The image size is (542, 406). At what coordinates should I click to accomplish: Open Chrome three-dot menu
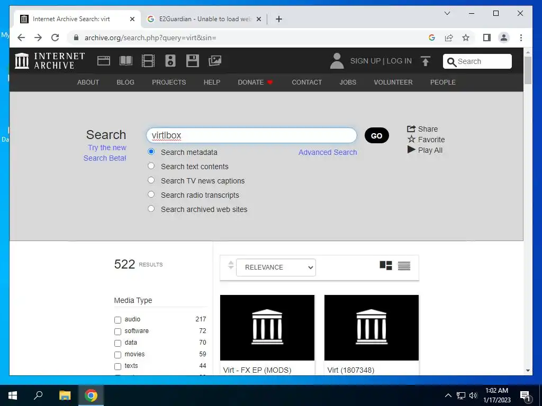[521, 38]
